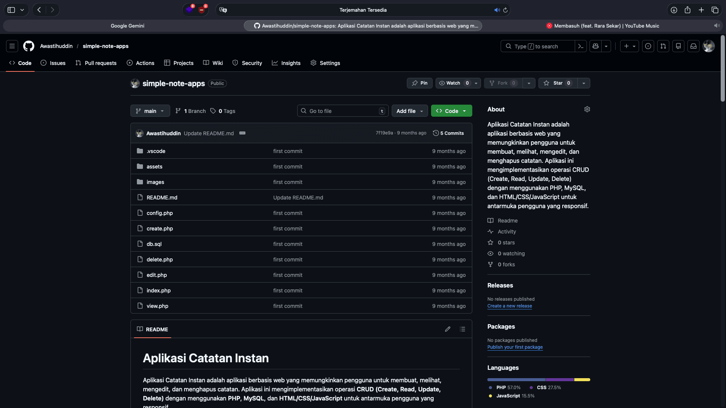Screen dimensions: 726x408
Task: Open the Activity link in About
Action: pyautogui.click(x=502, y=231)
